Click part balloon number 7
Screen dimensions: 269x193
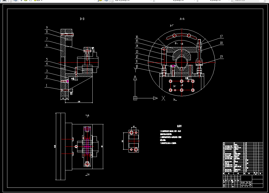47,39
